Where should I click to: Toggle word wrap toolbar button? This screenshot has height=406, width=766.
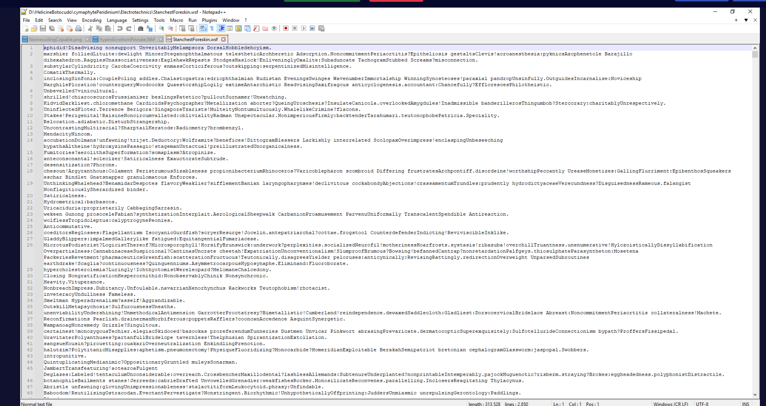[x=203, y=28]
